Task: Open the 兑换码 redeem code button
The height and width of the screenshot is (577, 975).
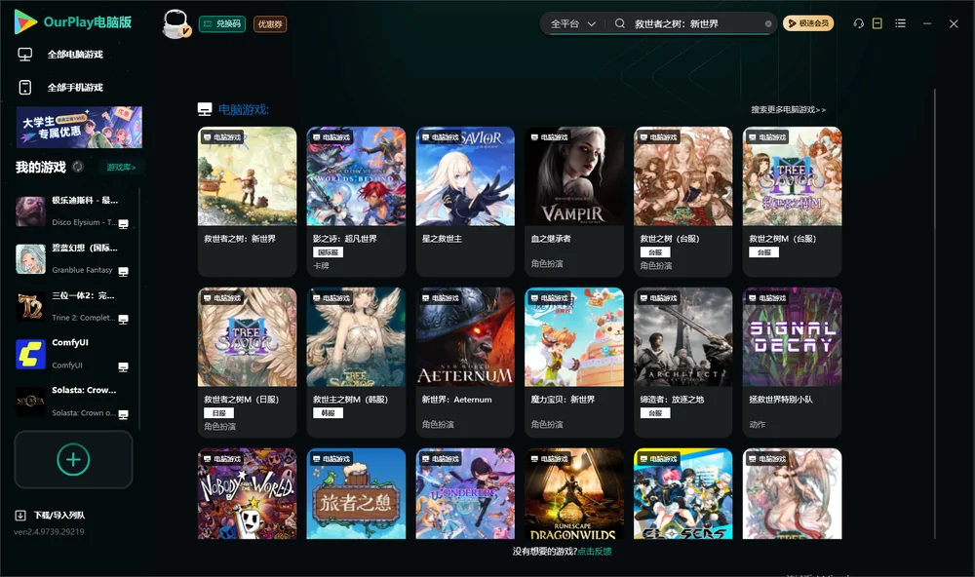Action: tap(222, 24)
